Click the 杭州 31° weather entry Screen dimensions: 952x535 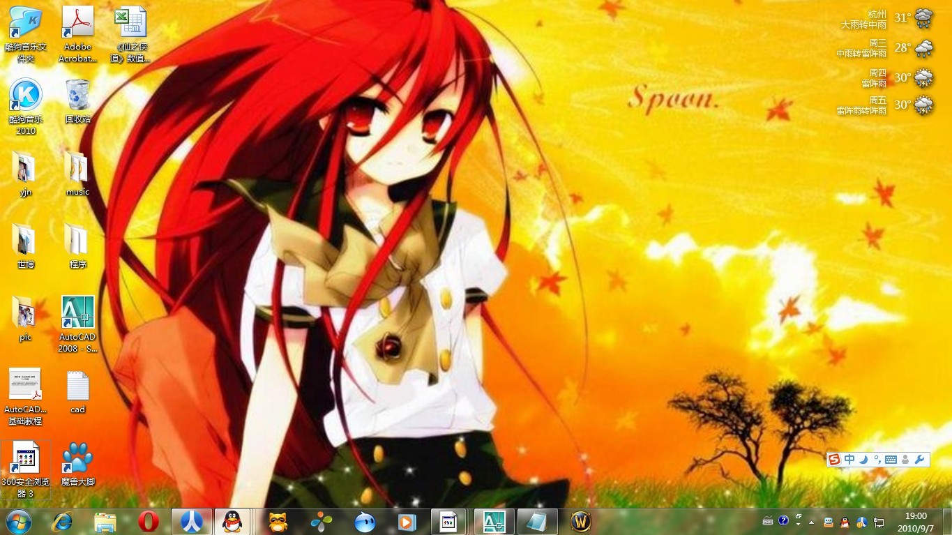pos(886,19)
